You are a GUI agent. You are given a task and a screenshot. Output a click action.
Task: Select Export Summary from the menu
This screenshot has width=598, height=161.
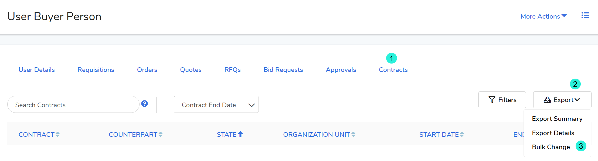557,119
